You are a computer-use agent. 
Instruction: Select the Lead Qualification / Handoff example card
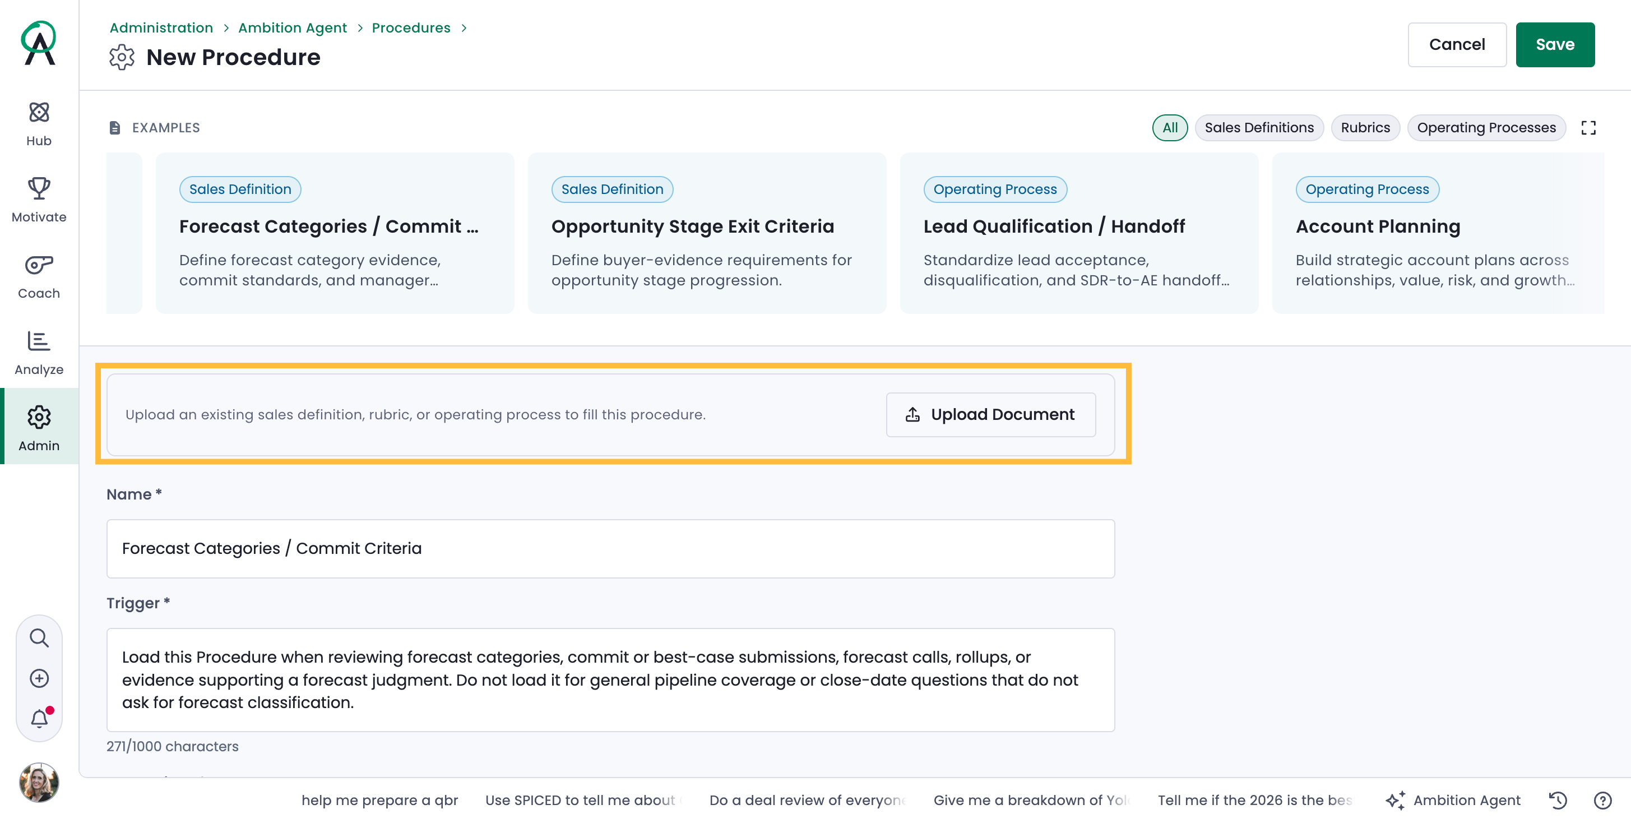[1079, 233]
